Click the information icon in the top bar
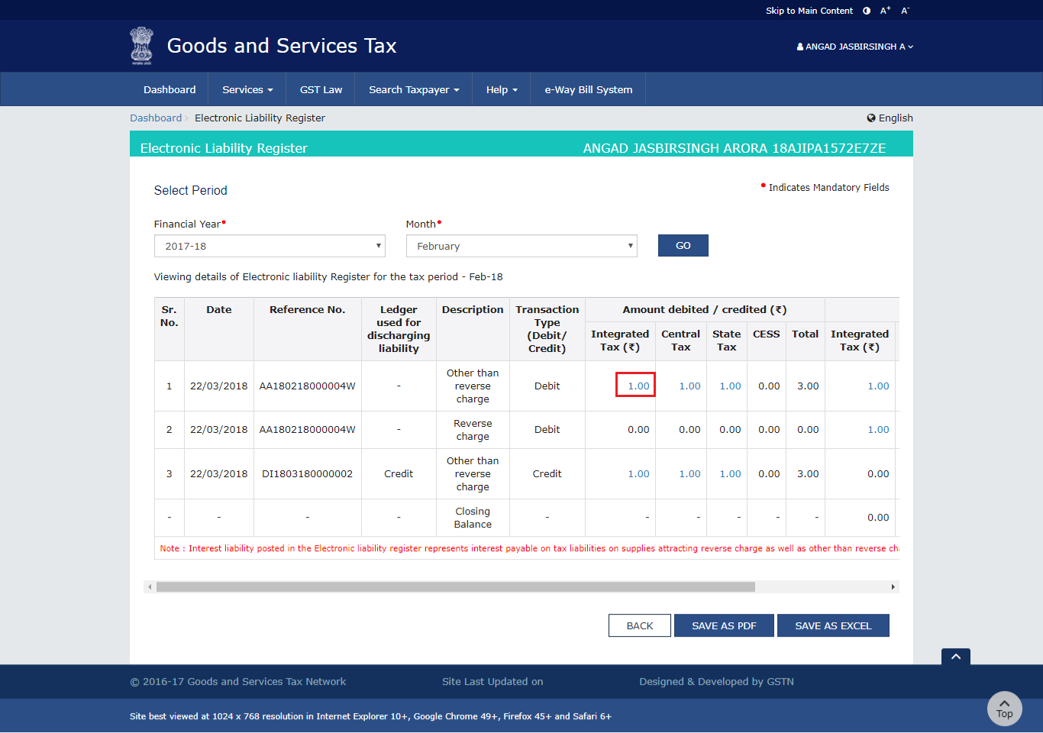Image resolution: width=1043 pixels, height=733 pixels. coord(865,10)
